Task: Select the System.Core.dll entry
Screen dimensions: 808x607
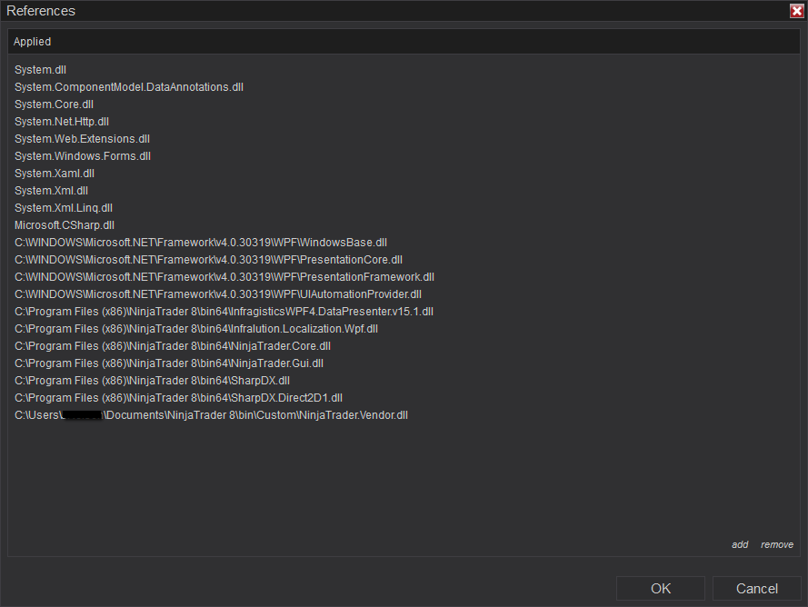Action: point(55,104)
